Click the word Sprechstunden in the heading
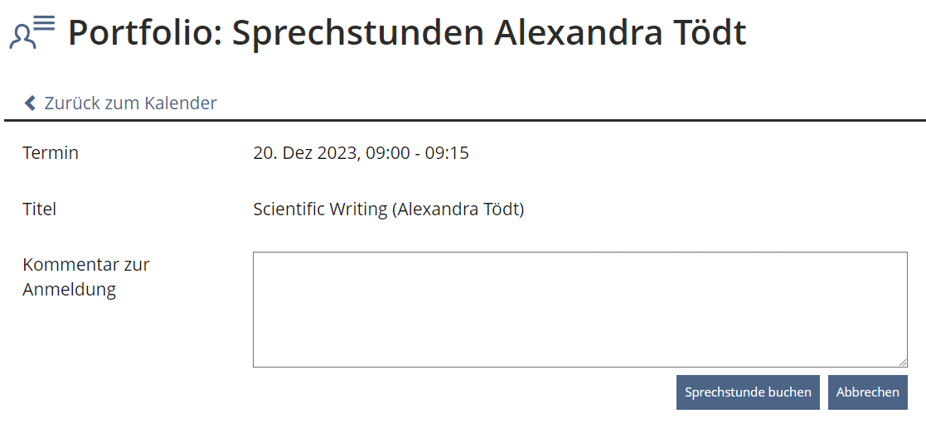The image size is (926, 428). (357, 33)
